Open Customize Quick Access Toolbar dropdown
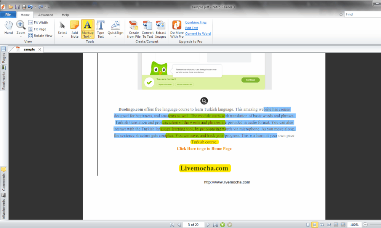Screen dimensions: 381x228 [49, 7]
